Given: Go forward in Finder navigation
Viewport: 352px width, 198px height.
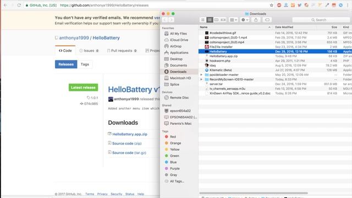Looking at the screenshot, I should tap(171, 20).
